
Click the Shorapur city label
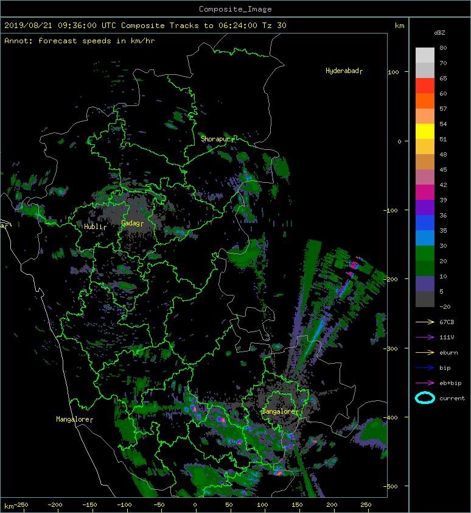coord(217,139)
